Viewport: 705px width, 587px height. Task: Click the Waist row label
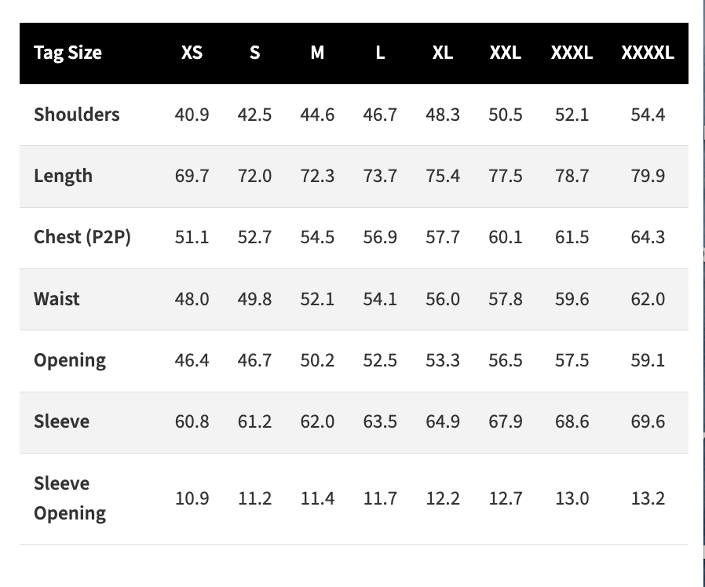pos(57,299)
